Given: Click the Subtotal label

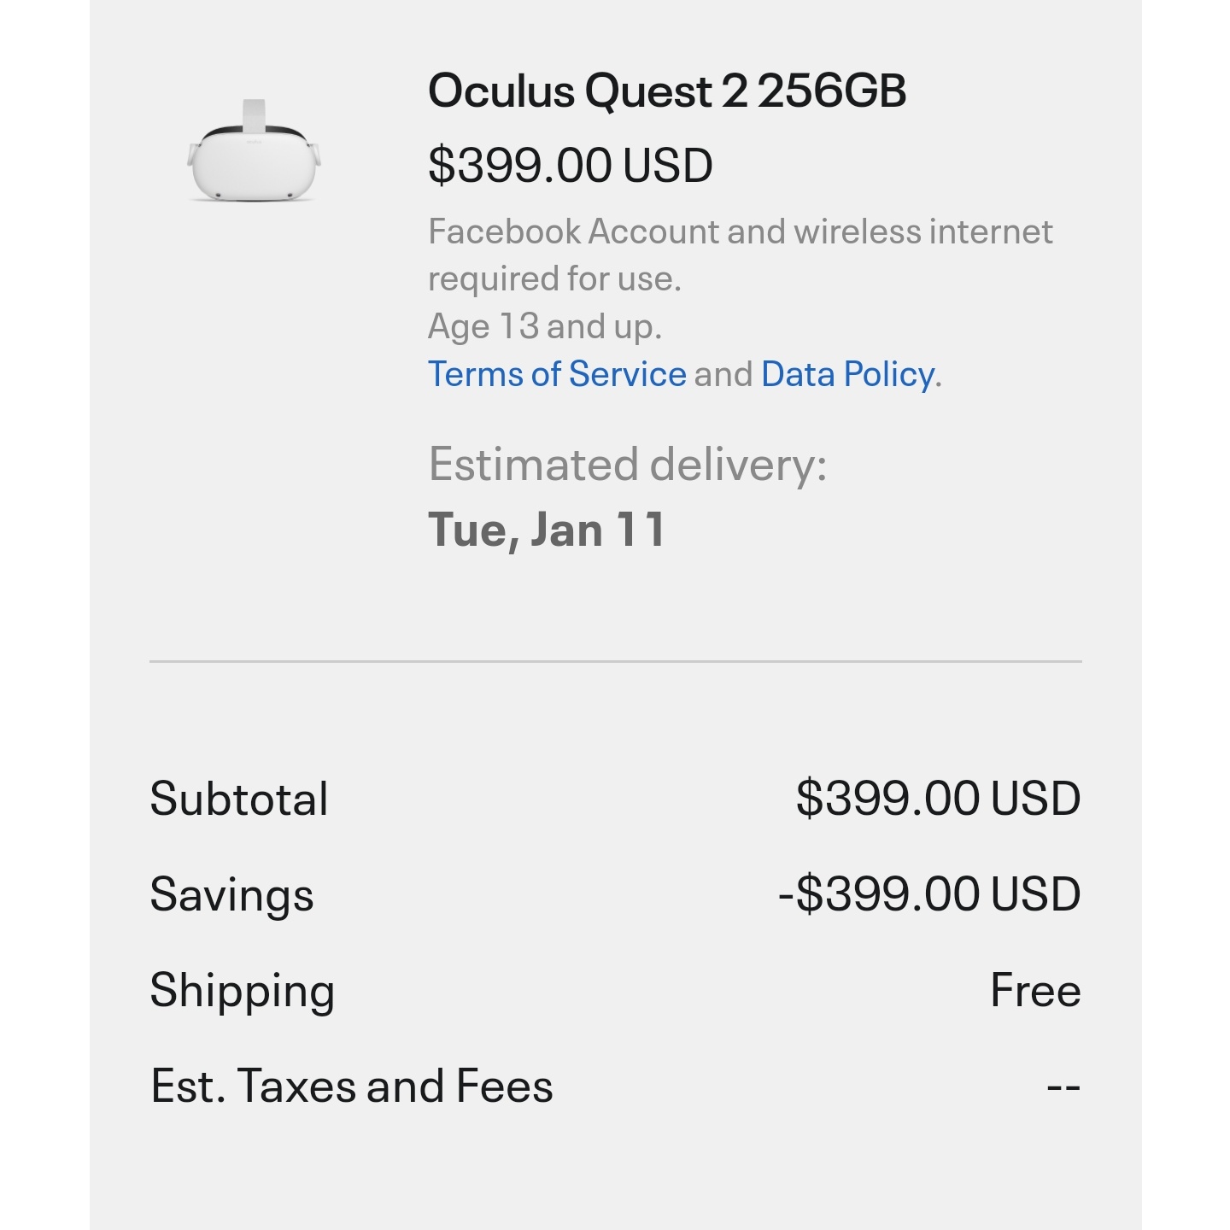Looking at the screenshot, I should pos(239,799).
